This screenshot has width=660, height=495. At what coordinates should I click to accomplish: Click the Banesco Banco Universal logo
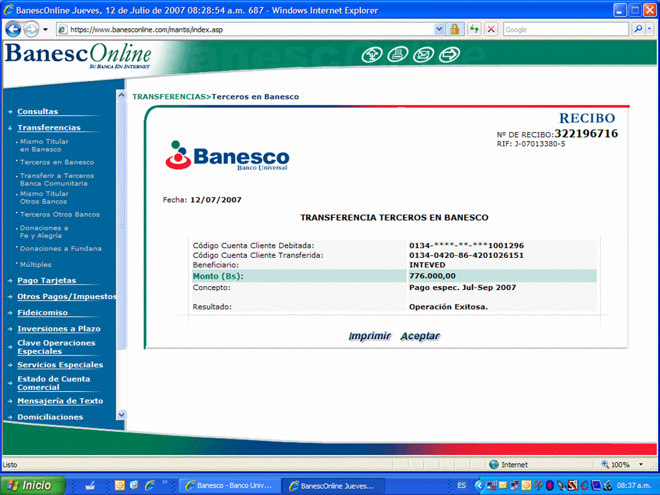(228, 156)
